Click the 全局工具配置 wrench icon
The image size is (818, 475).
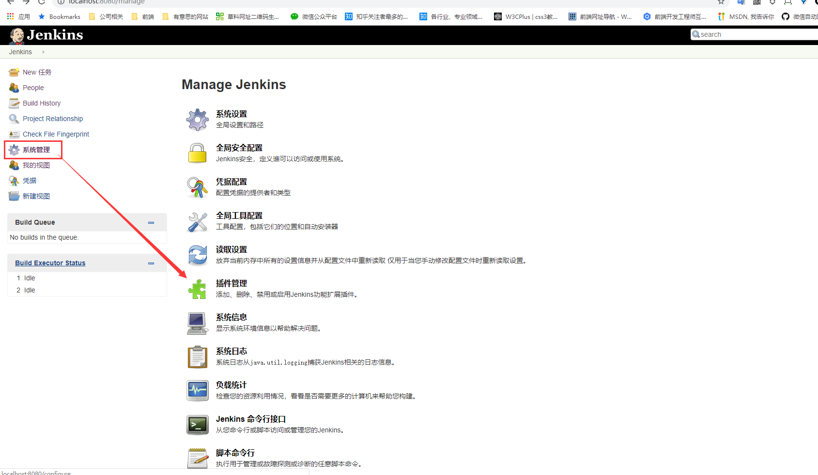pos(198,221)
